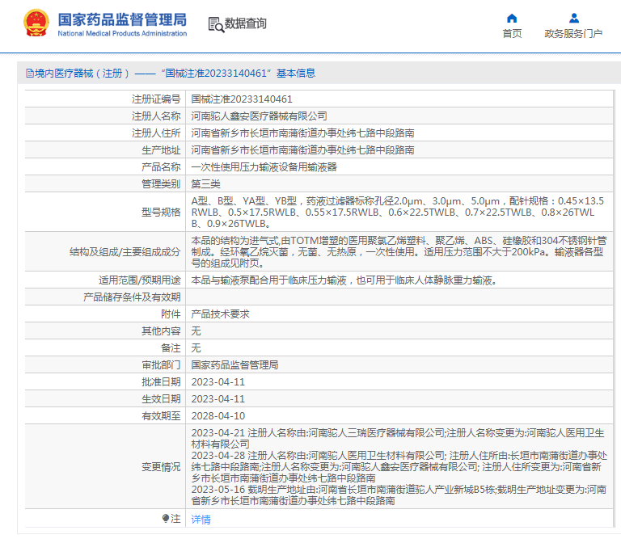Click the 备注 field label
Screen dimensions: 621x539
[x=171, y=348]
